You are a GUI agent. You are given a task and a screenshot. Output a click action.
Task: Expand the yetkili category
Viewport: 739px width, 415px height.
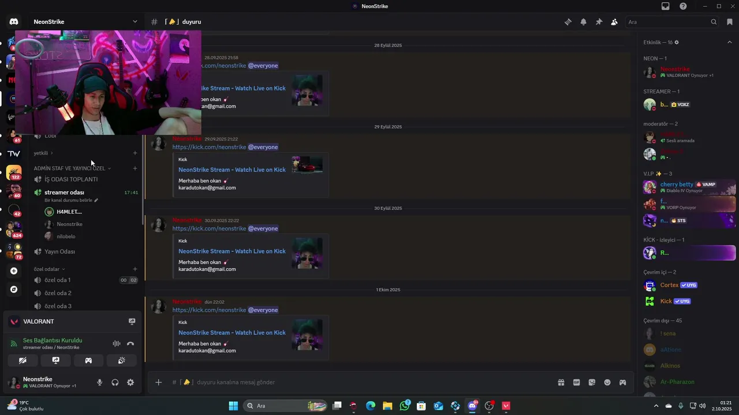coord(43,153)
